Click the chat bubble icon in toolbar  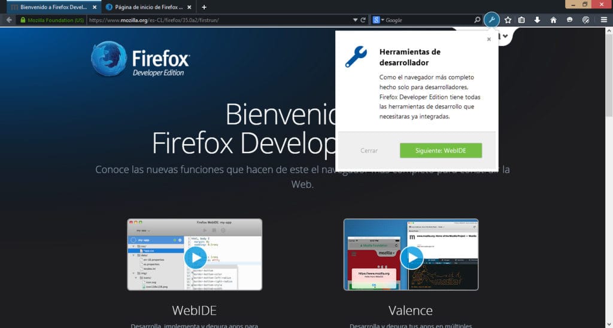tap(570, 20)
